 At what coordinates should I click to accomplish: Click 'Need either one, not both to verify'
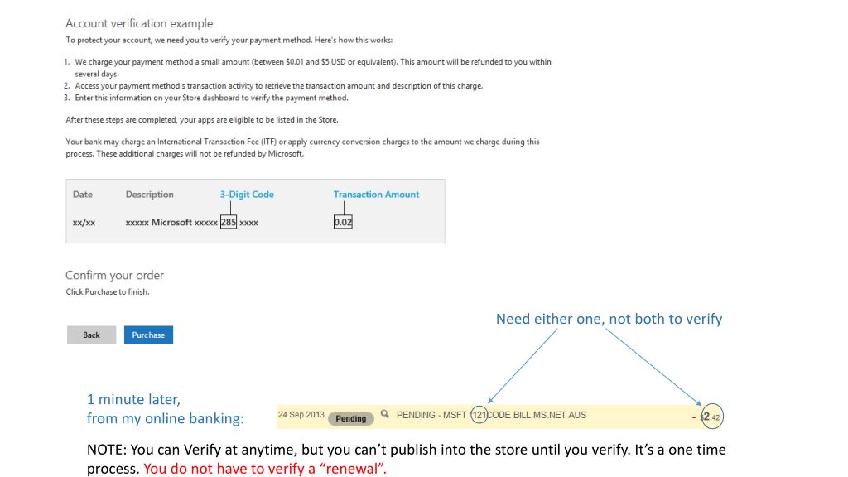[609, 319]
